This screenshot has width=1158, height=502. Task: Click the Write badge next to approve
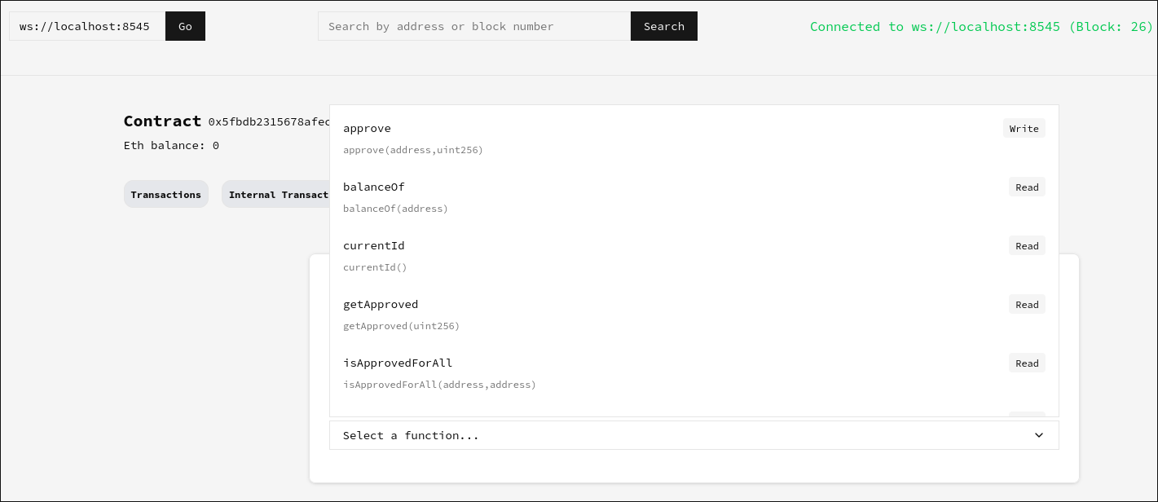(x=1024, y=129)
